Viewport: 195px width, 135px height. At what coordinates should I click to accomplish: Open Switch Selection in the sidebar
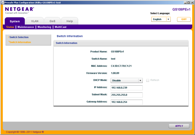(x=19, y=37)
